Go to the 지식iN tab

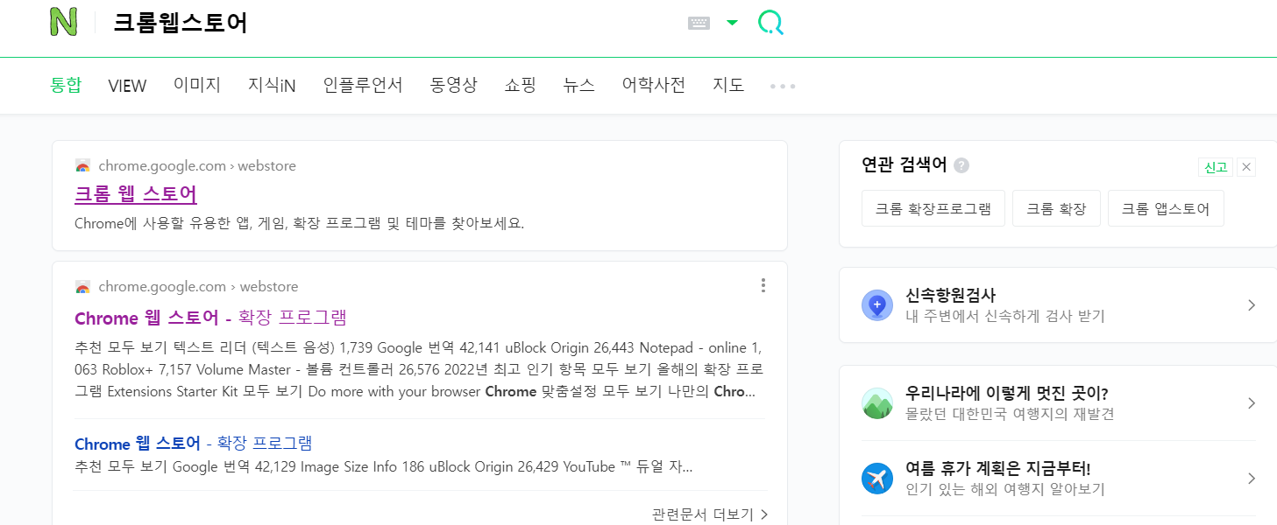coord(272,85)
